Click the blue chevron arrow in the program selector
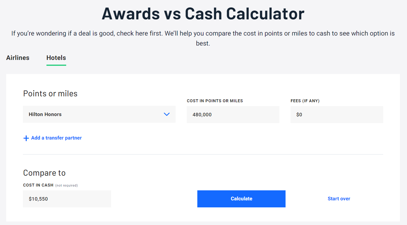Viewport: 407px width, 225px height. (167, 114)
